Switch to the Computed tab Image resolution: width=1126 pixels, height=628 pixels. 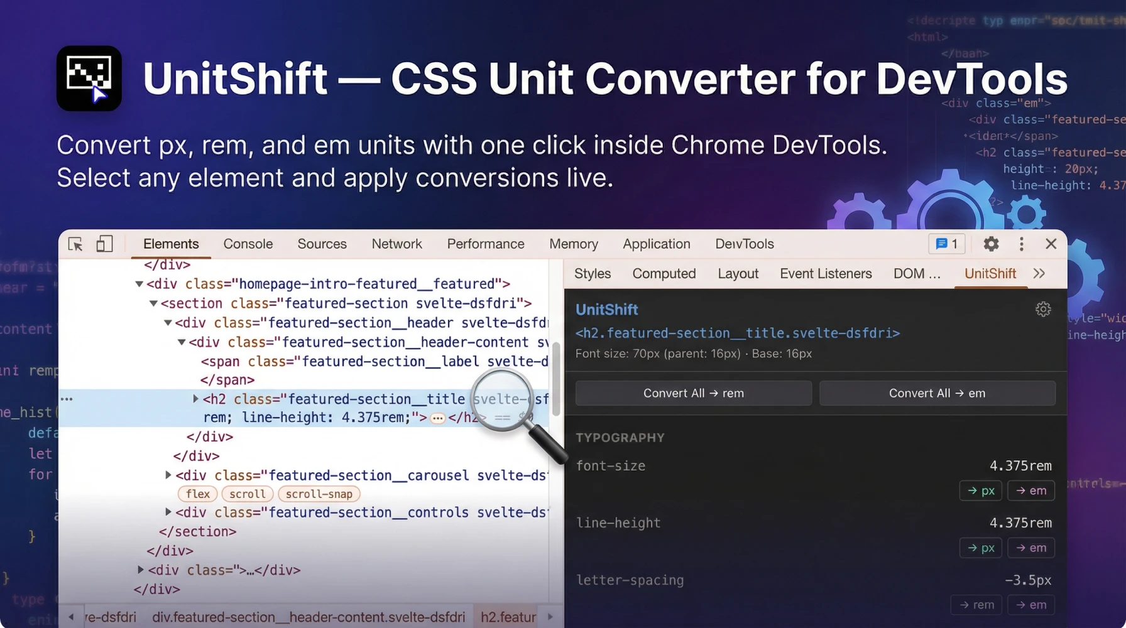pyautogui.click(x=664, y=273)
